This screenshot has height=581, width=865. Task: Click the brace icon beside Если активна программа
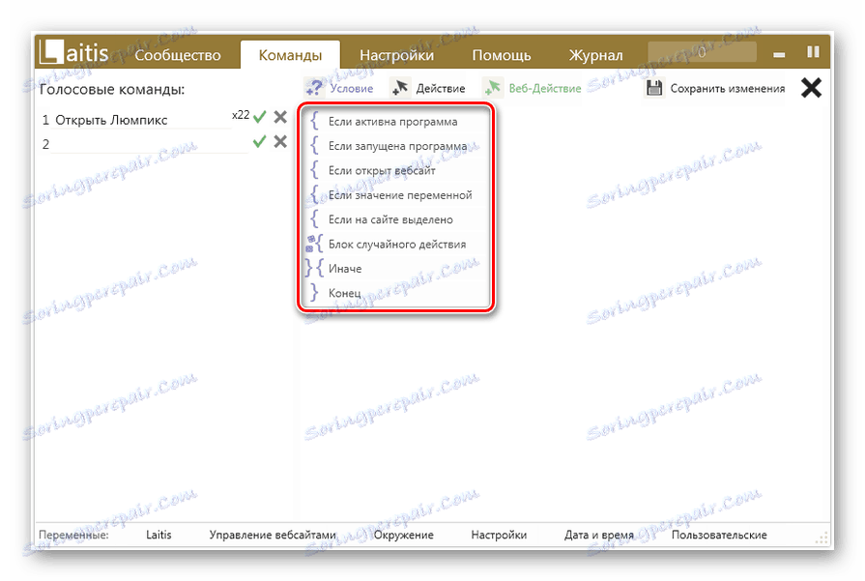(314, 121)
